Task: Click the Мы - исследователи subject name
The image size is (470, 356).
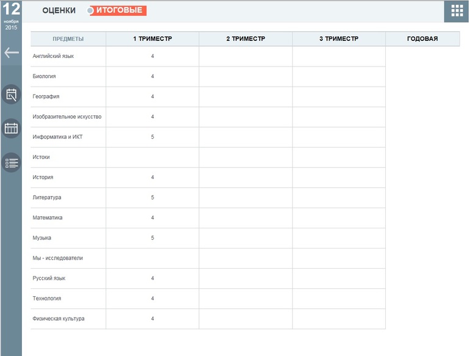Action: (57, 258)
